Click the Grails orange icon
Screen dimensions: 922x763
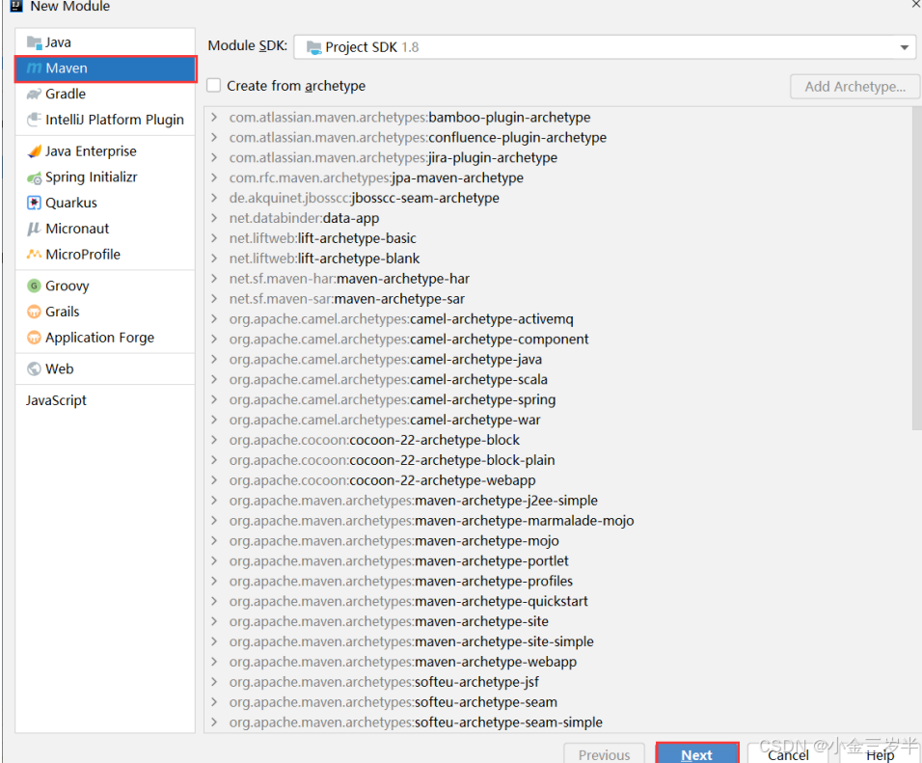click(34, 312)
